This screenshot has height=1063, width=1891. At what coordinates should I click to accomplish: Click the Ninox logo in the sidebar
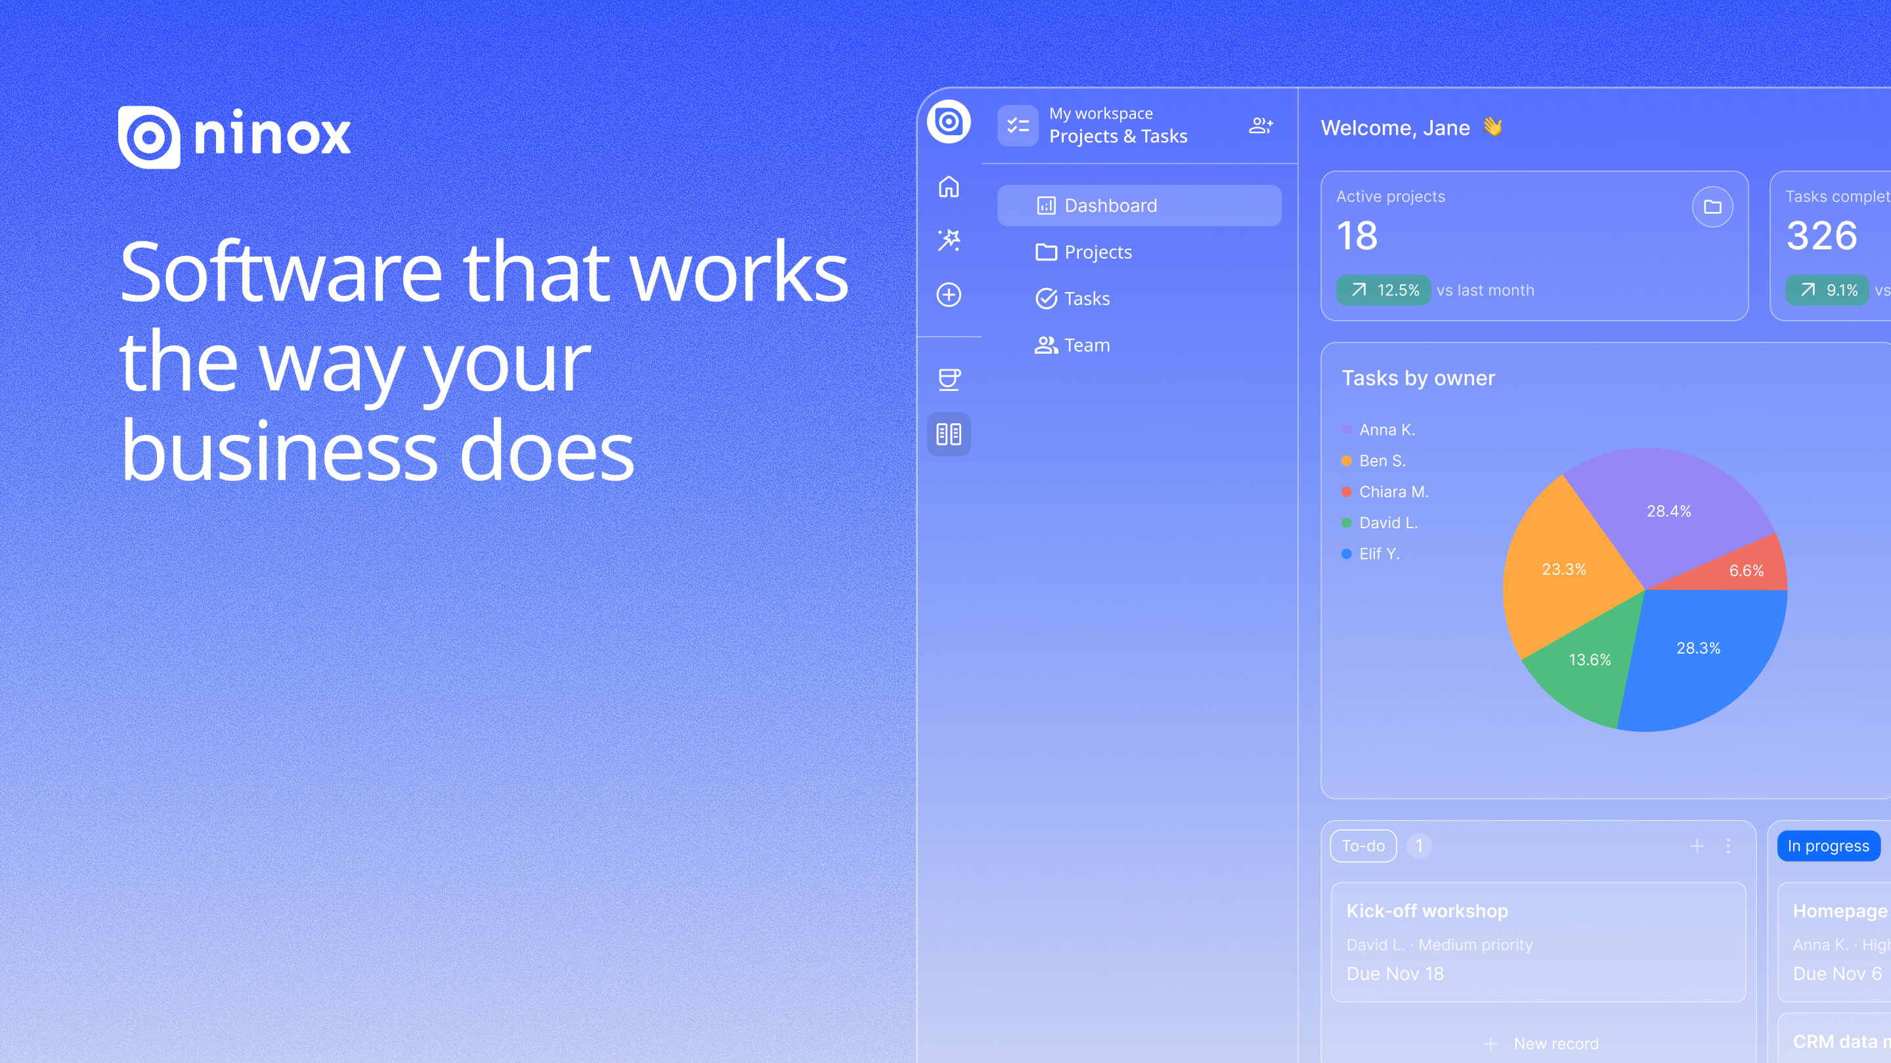tap(948, 122)
